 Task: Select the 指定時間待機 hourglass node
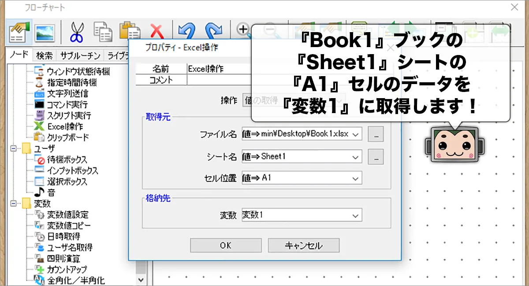66,82
